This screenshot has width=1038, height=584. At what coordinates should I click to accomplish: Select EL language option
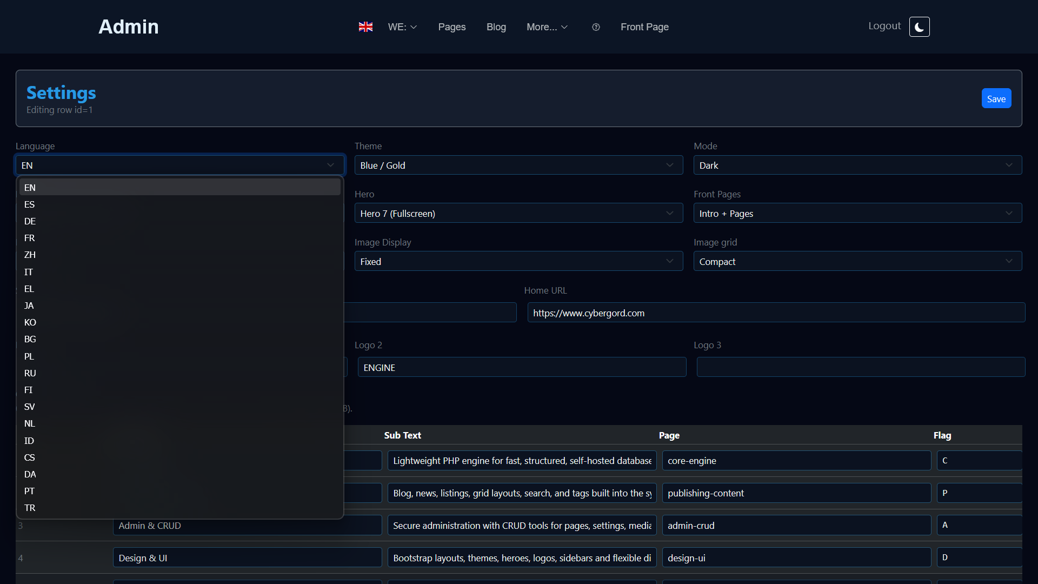point(180,289)
